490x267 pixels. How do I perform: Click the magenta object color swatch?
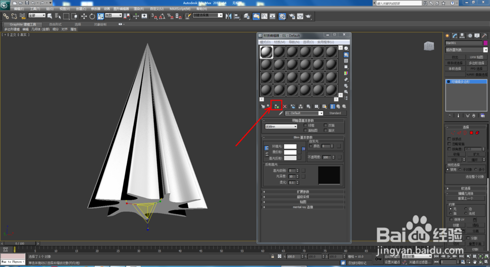click(x=485, y=43)
